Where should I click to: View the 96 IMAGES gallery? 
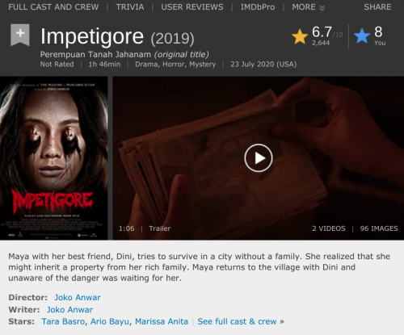coord(379,228)
